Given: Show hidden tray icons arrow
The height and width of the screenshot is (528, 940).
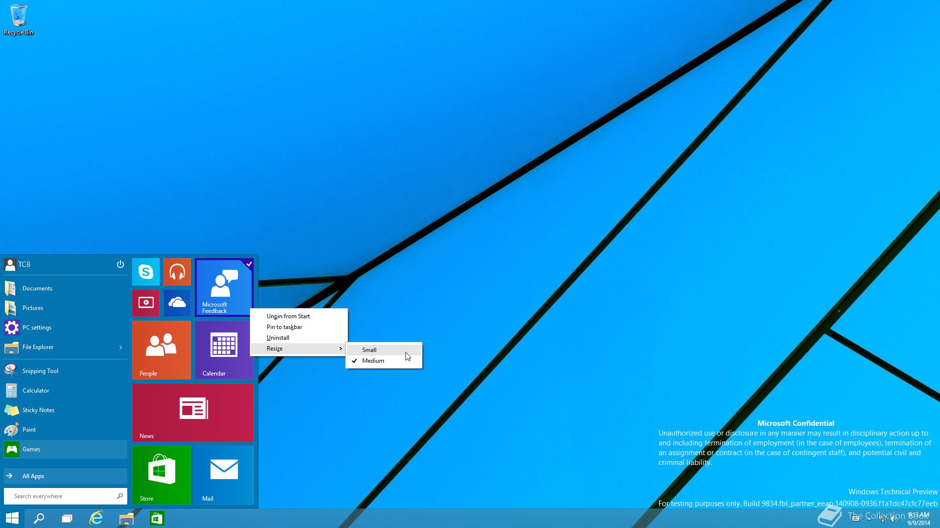Looking at the screenshot, I should [869, 519].
